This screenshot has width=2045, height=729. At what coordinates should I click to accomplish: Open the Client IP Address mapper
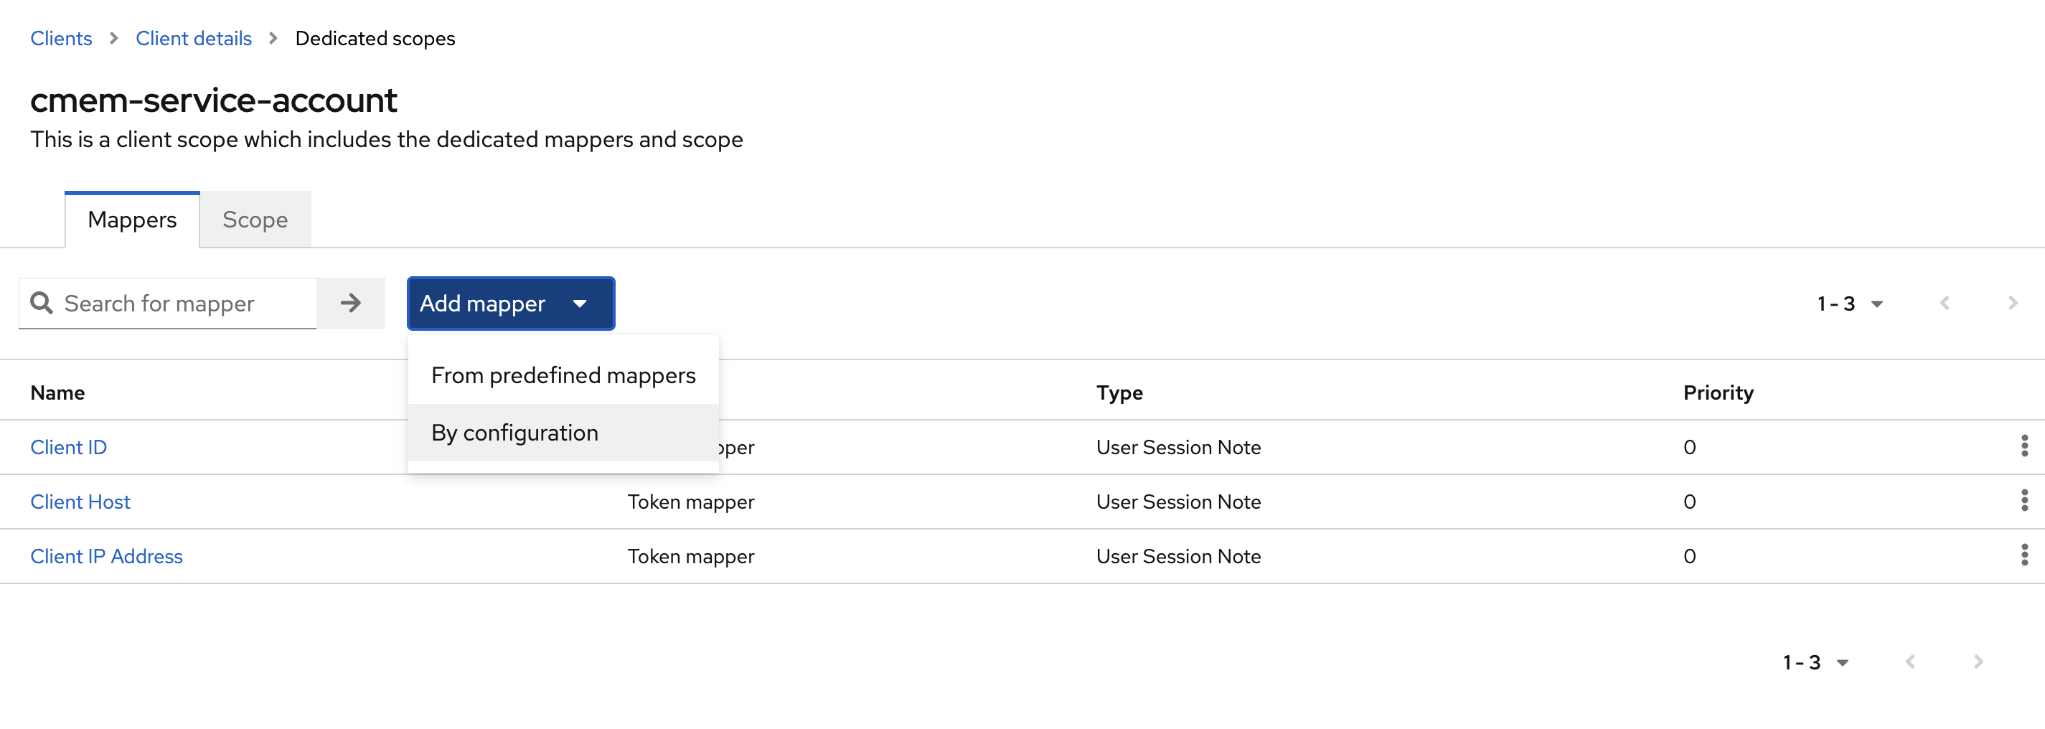(106, 556)
